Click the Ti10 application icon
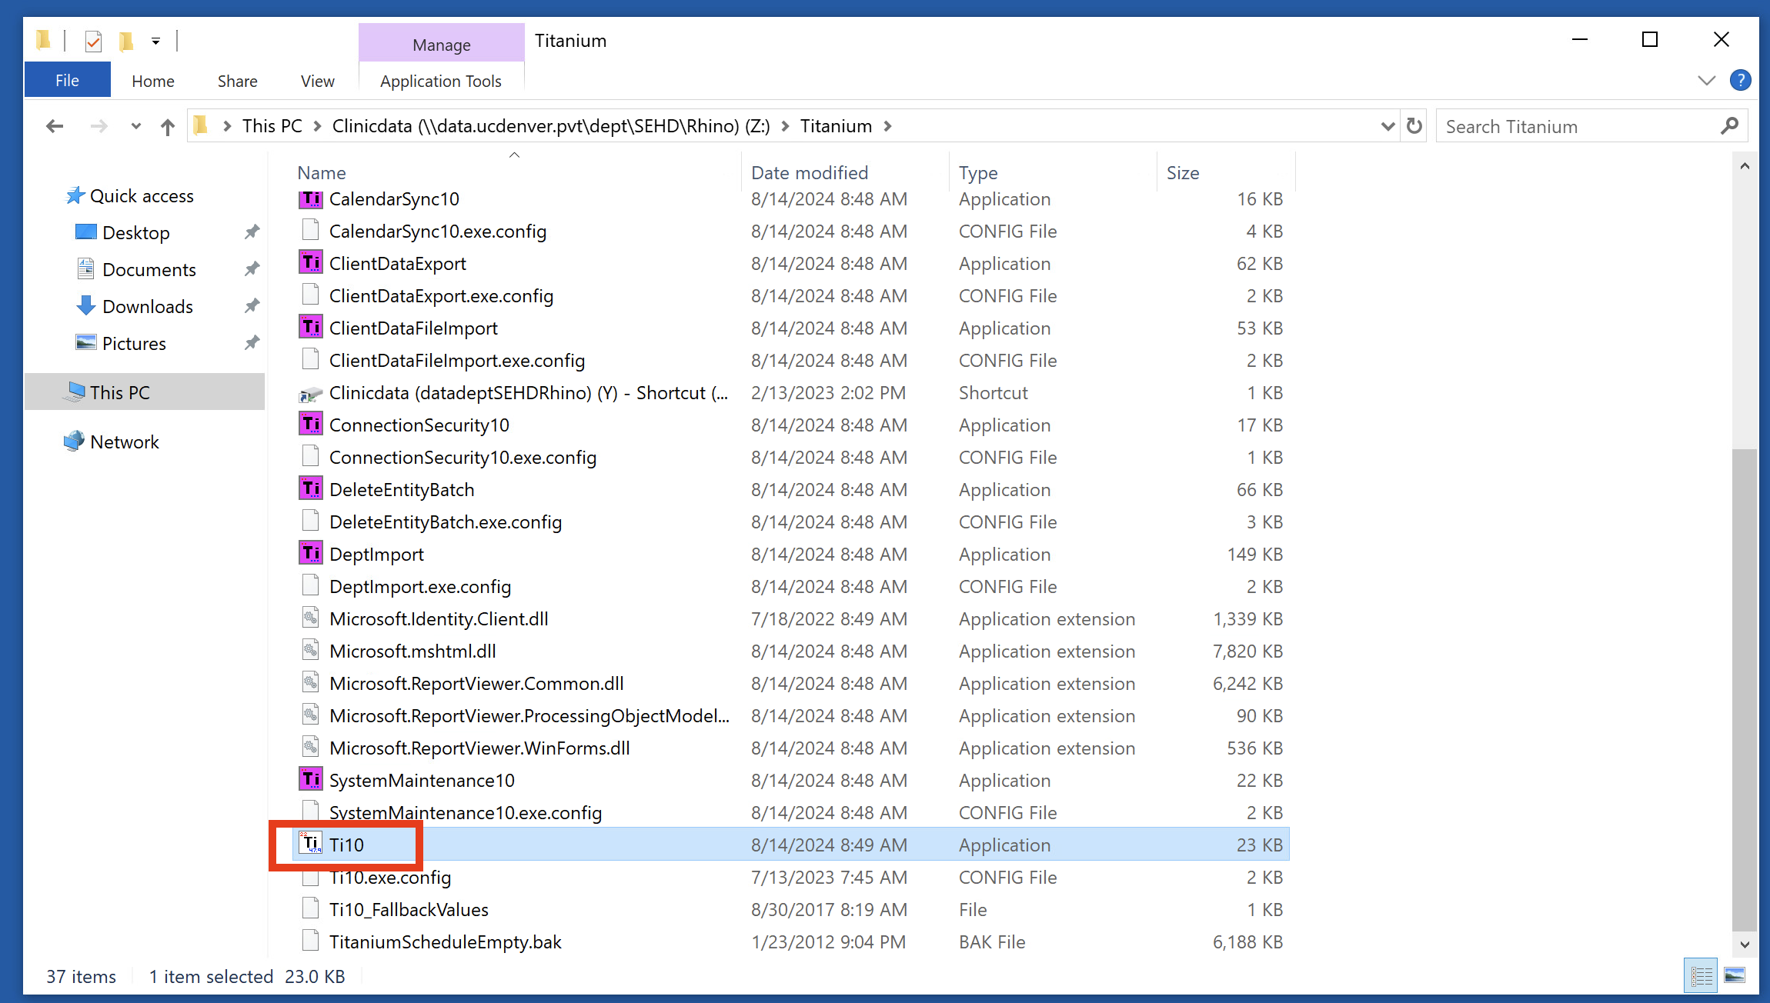 tap(310, 844)
